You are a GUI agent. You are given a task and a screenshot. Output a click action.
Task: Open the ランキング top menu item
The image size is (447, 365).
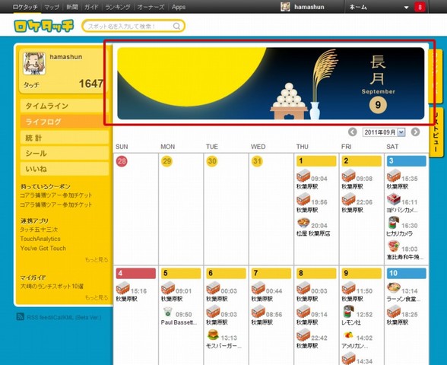click(x=118, y=7)
